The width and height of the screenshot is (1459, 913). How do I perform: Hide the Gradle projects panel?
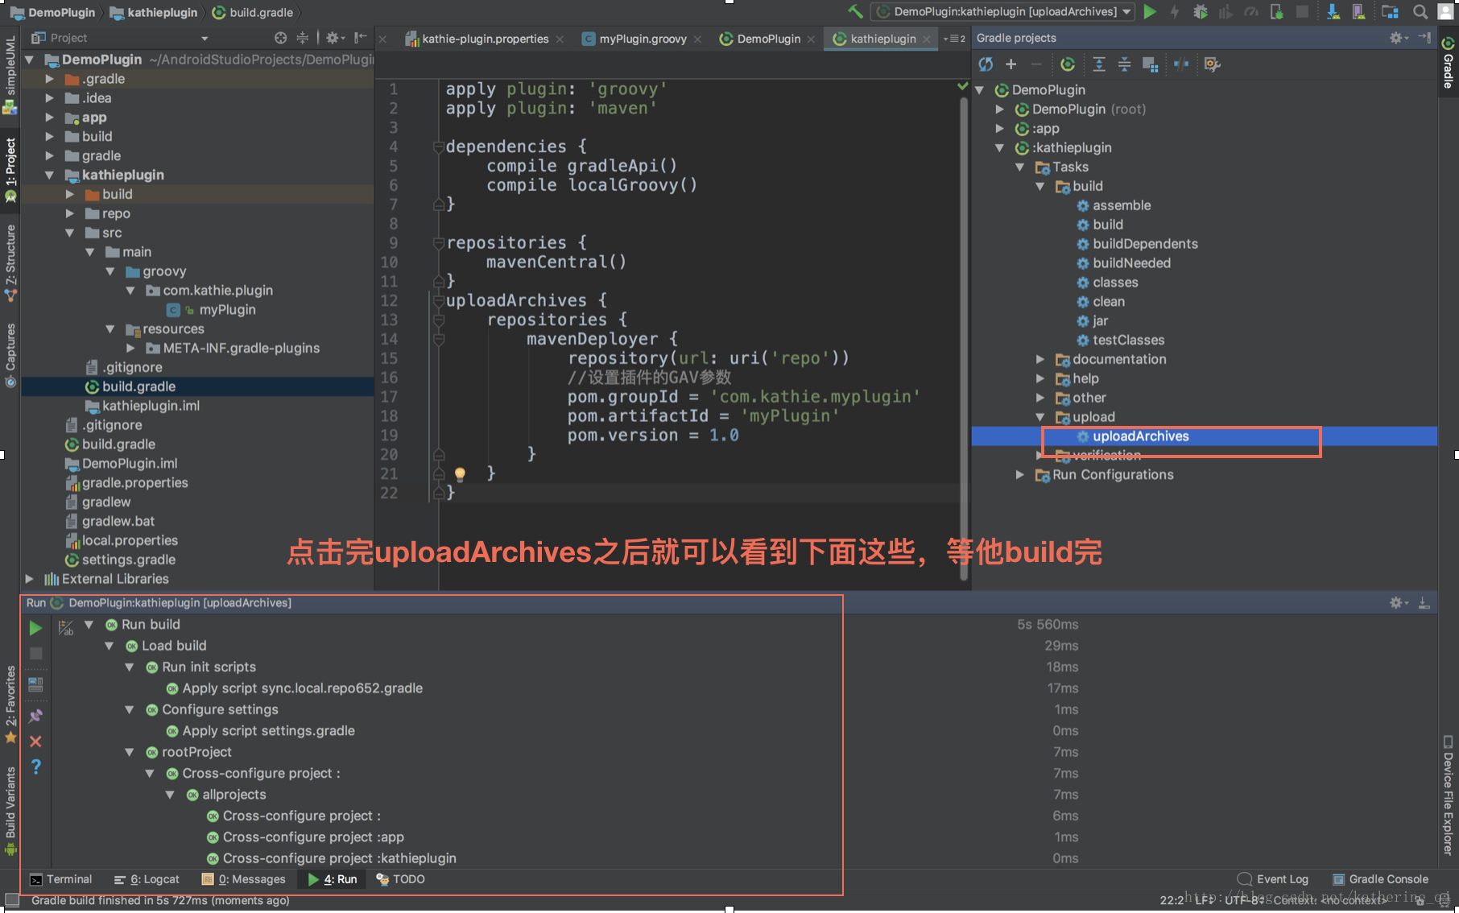pos(1424,38)
